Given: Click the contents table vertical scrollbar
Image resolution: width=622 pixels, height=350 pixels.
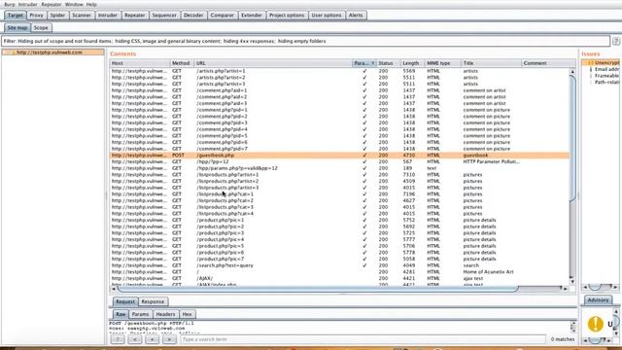Looking at the screenshot, I should 572,138.
